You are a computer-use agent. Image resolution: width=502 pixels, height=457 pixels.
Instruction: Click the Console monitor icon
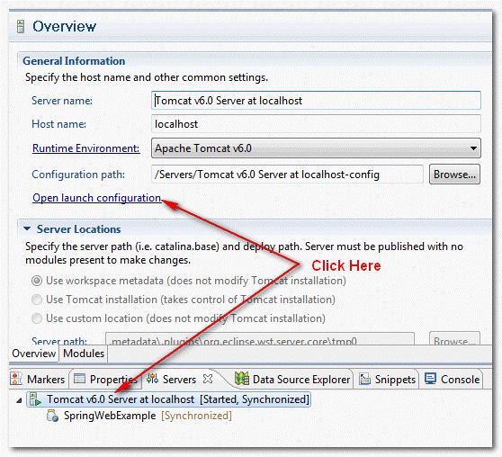click(430, 379)
